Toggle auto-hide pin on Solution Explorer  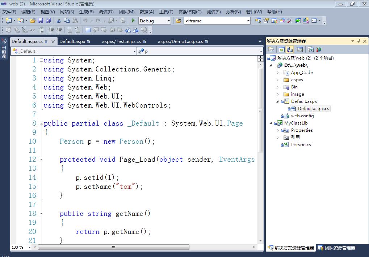click(358, 41)
